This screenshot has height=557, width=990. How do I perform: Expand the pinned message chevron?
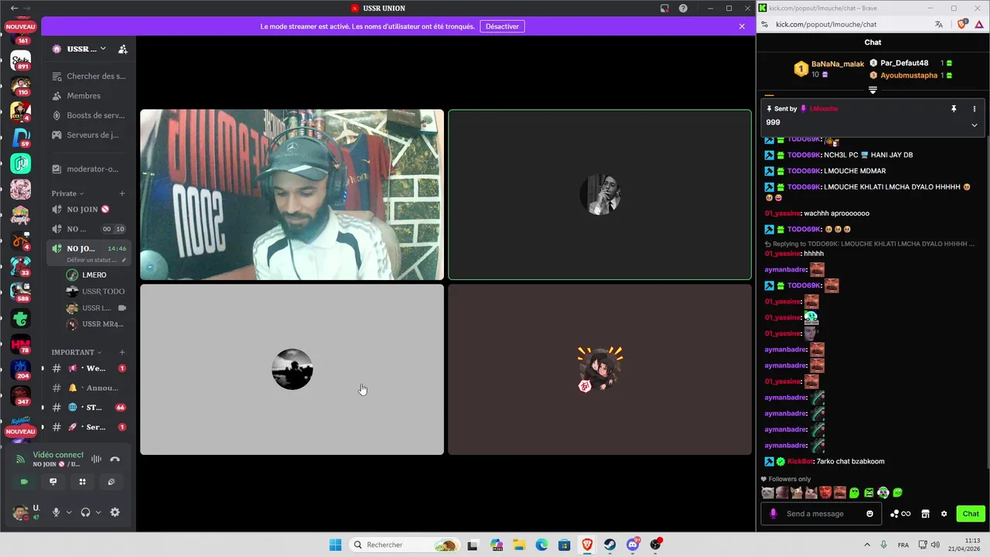tap(974, 125)
